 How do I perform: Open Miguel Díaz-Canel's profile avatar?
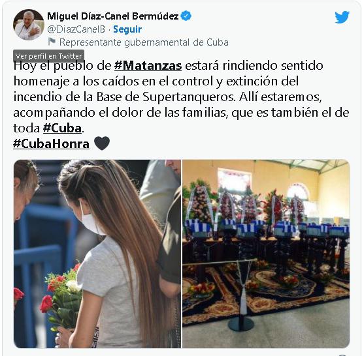(x=29, y=25)
